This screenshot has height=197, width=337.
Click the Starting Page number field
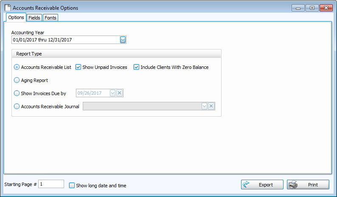pyautogui.click(x=51, y=184)
